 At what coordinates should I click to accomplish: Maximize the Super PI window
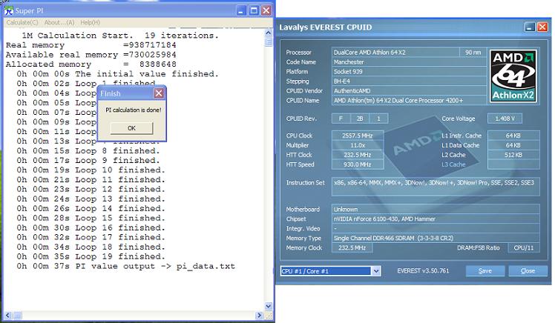[254, 10]
